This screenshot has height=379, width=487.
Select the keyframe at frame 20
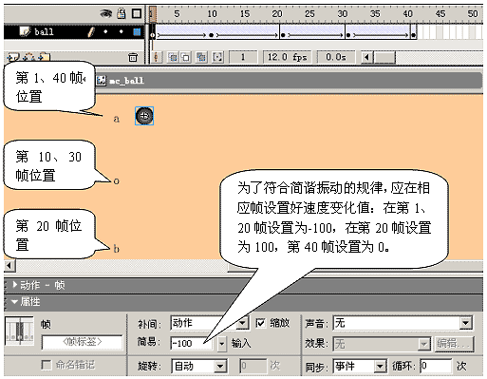click(x=283, y=35)
